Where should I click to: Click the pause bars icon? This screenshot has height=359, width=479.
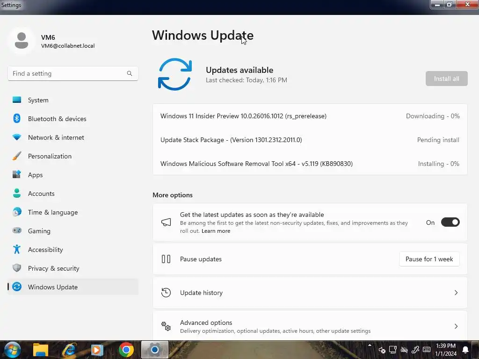[x=166, y=259]
